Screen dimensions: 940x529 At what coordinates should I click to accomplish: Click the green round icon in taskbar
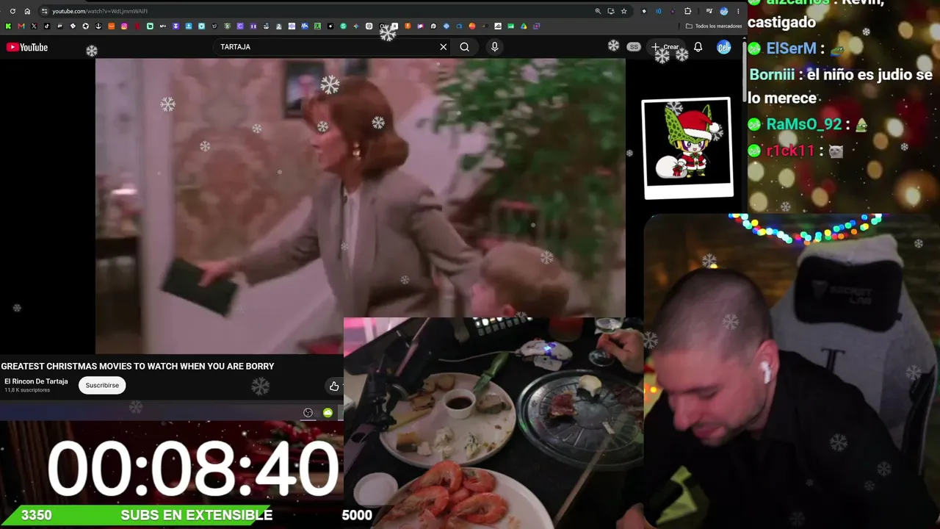tap(328, 413)
